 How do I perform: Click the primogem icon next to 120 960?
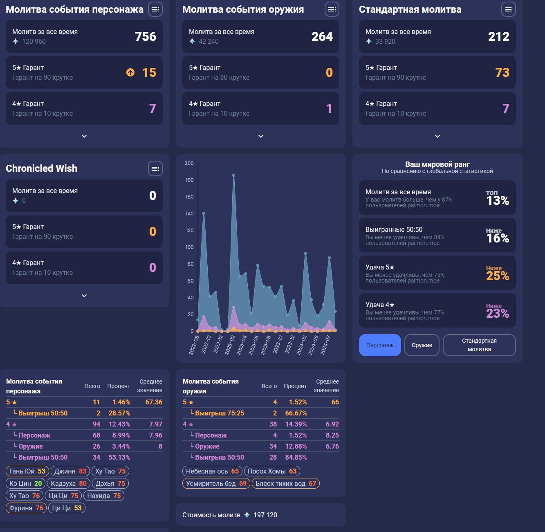tap(16, 41)
